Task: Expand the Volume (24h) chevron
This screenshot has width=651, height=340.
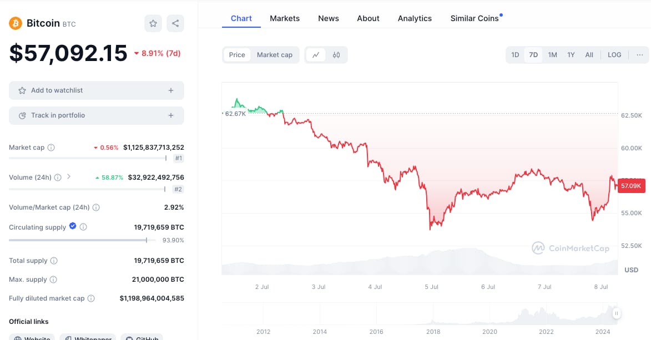Action: (x=69, y=177)
